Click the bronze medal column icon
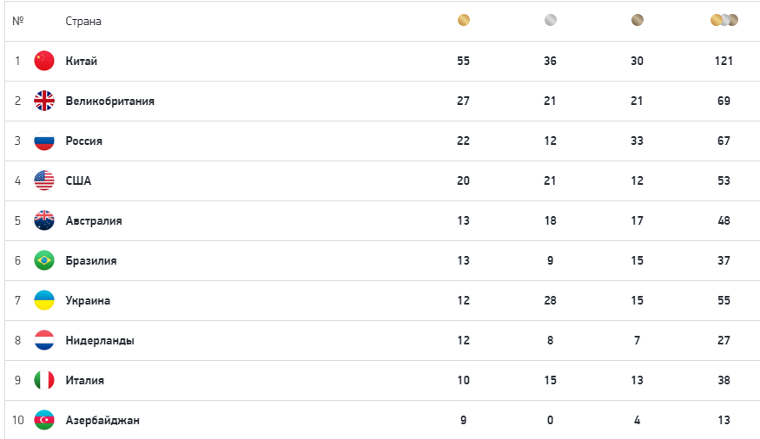 tap(637, 20)
